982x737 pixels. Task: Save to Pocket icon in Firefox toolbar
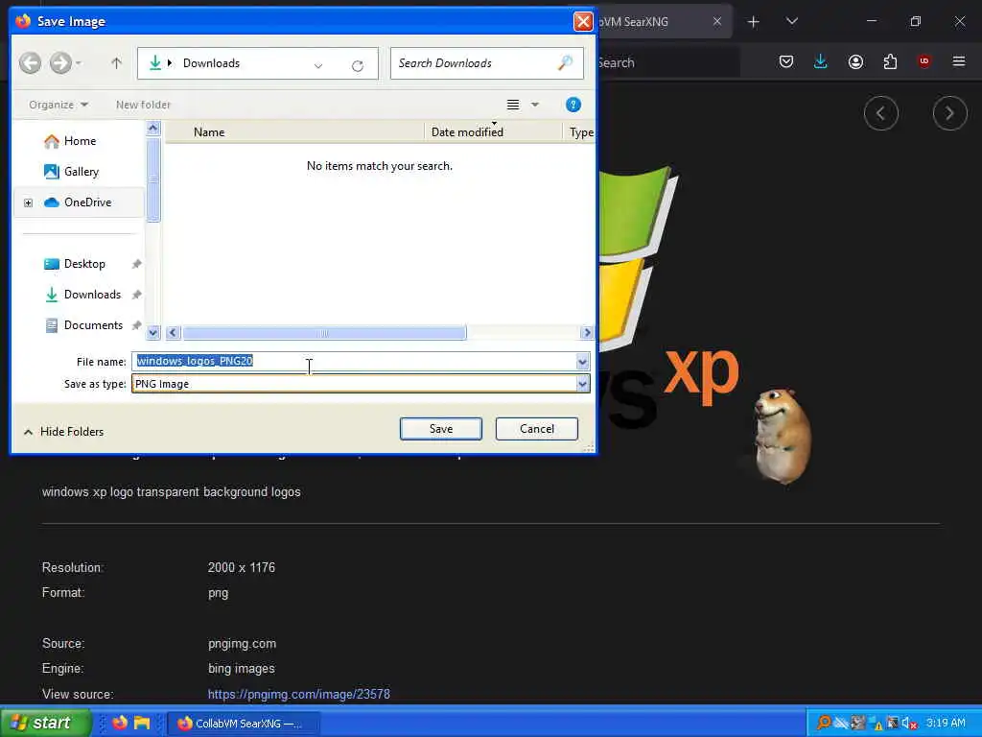pos(786,61)
